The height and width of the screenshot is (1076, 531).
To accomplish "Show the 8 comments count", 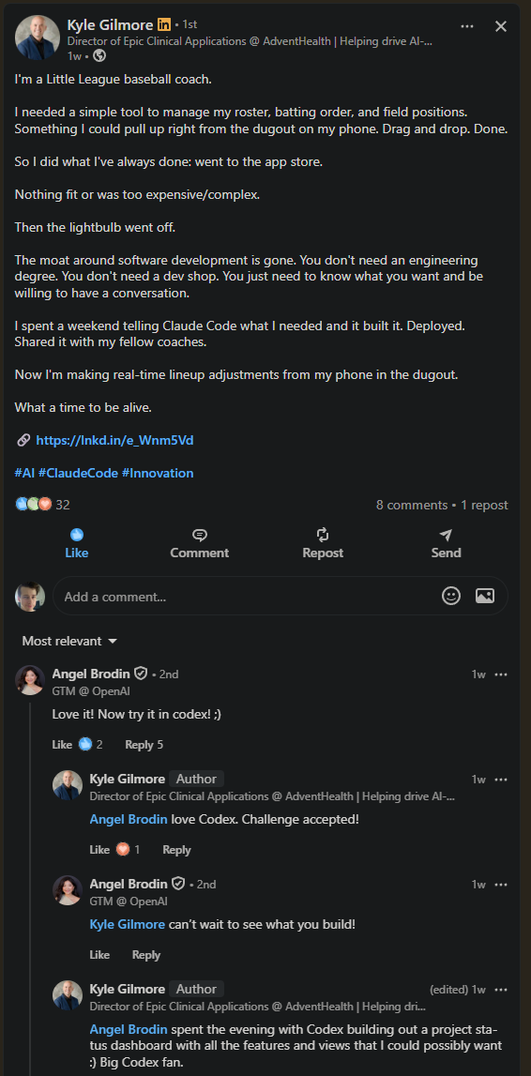I will (x=412, y=505).
